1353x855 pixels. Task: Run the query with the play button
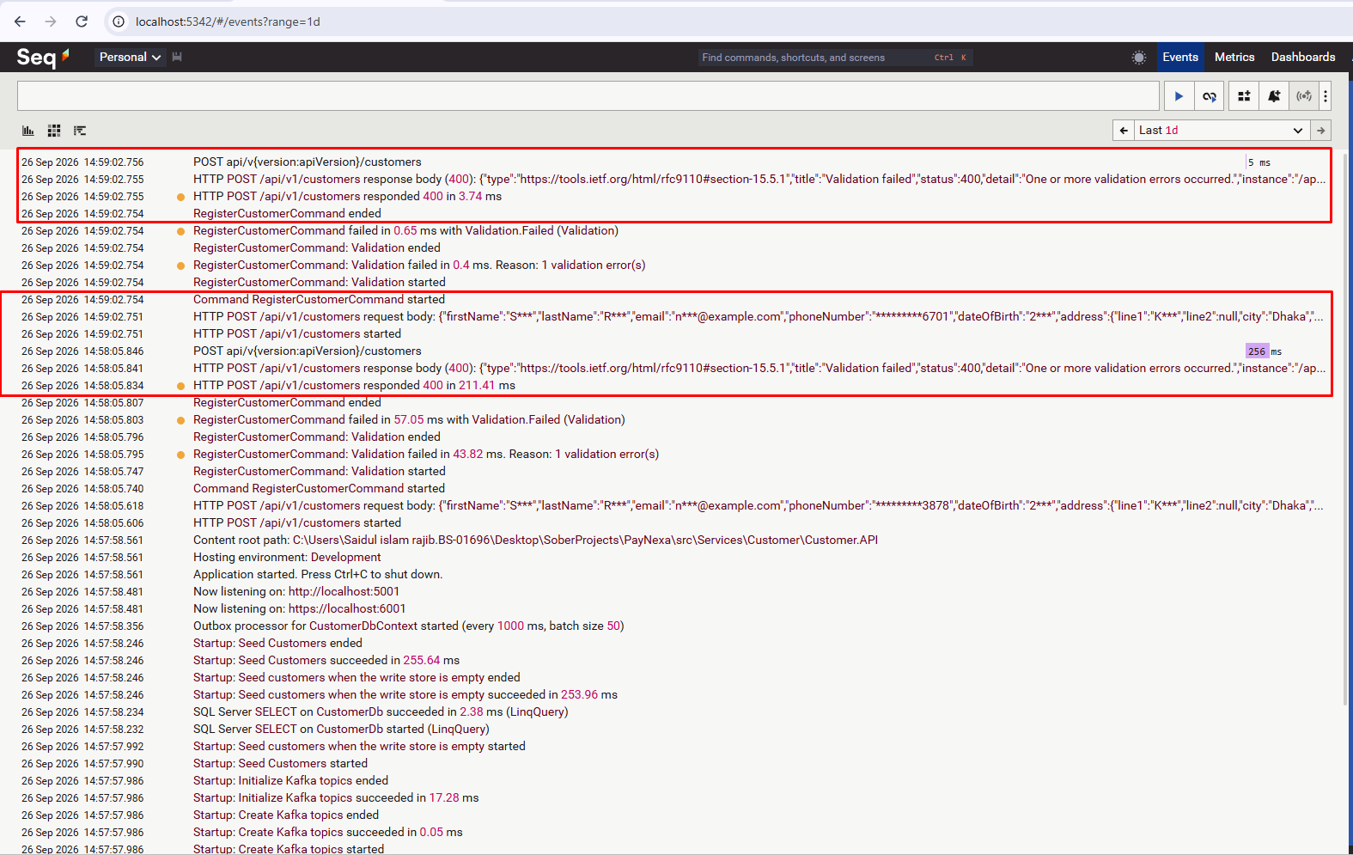[x=1179, y=96]
